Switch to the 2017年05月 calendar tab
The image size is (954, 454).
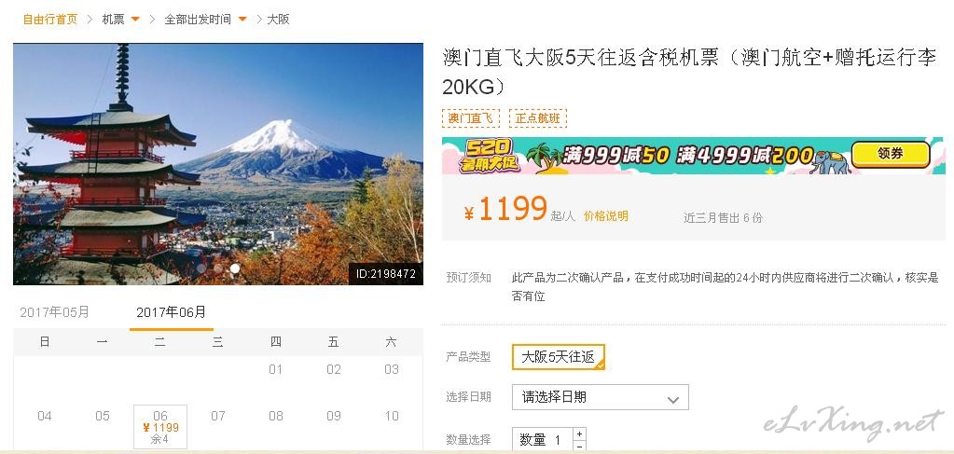tap(55, 312)
